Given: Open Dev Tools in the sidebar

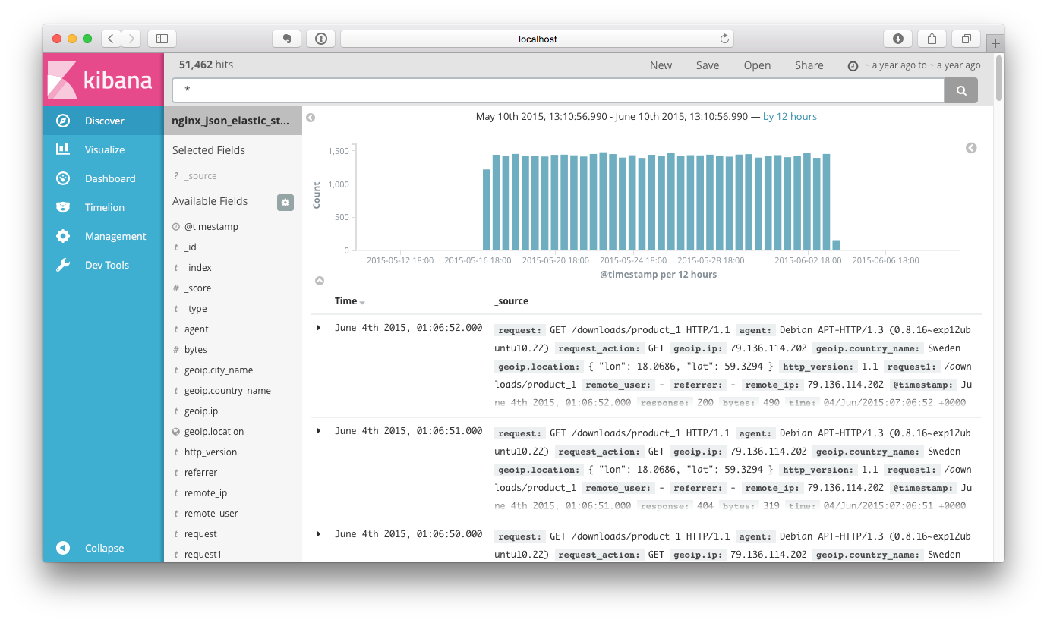Looking at the screenshot, I should pyautogui.click(x=102, y=265).
